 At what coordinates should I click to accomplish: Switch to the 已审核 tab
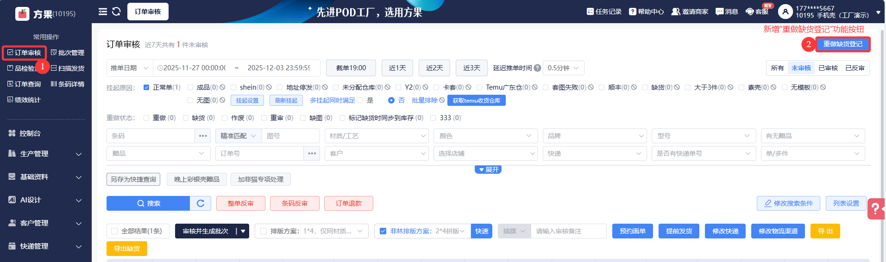tap(828, 68)
